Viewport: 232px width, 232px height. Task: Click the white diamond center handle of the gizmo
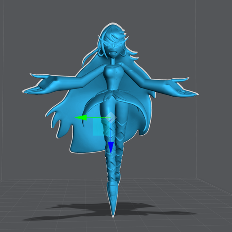pos(111,117)
